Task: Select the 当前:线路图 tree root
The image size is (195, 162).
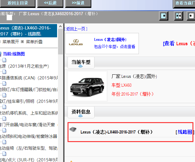Action: [14, 54]
